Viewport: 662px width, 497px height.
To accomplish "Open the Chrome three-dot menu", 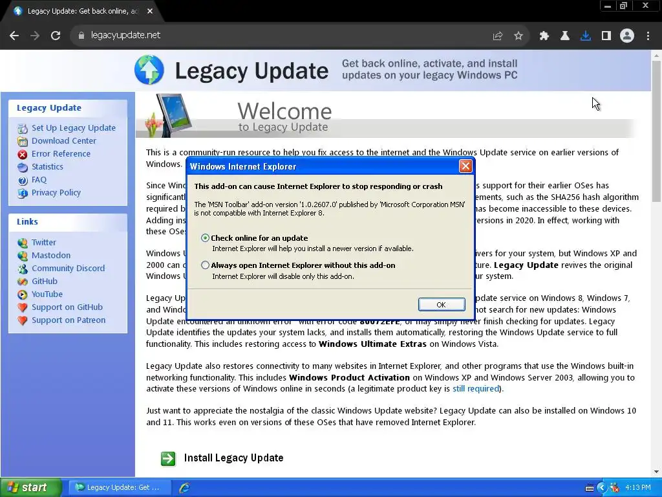I will 648,36.
